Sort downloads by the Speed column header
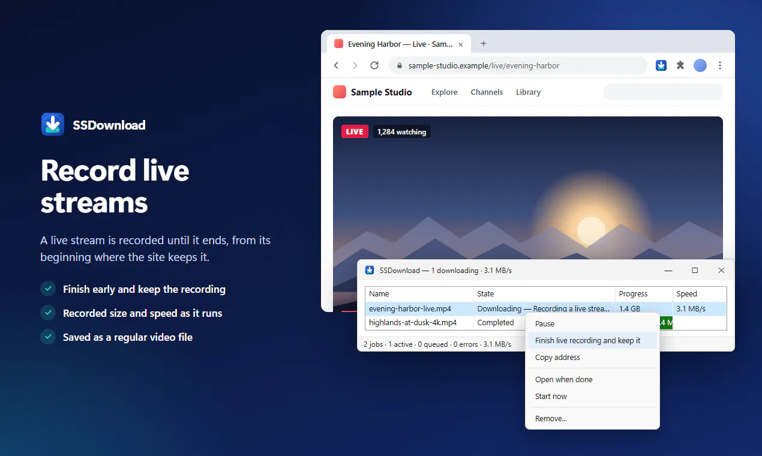 point(700,294)
